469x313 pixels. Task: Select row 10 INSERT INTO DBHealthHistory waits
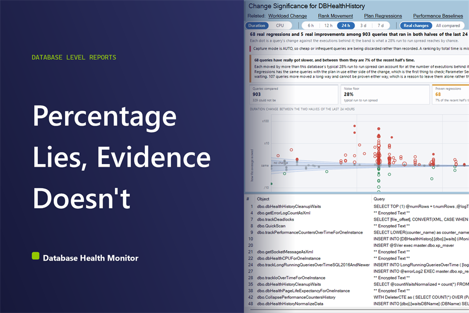tap(357, 239)
